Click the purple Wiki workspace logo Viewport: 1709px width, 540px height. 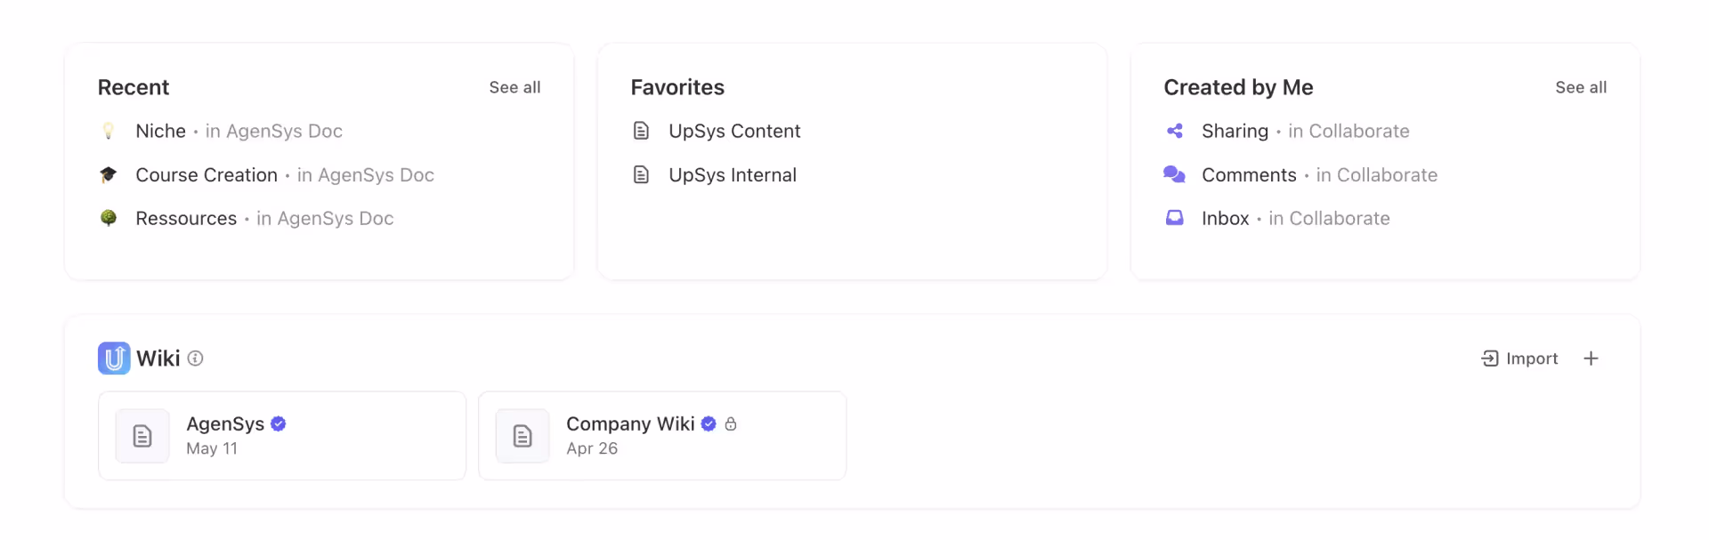coord(113,358)
